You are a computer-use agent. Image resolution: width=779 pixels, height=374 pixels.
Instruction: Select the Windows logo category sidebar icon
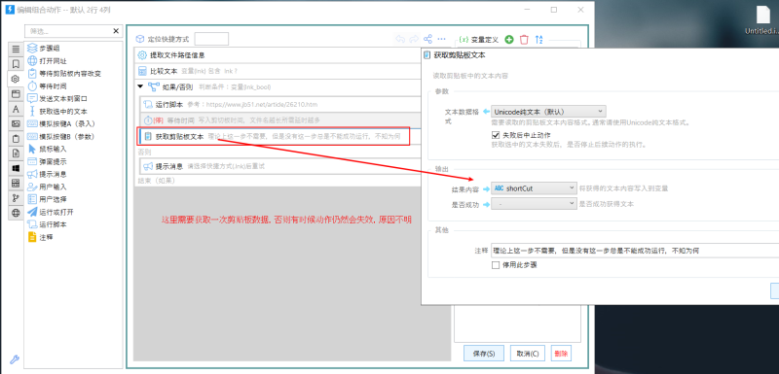[x=16, y=168]
